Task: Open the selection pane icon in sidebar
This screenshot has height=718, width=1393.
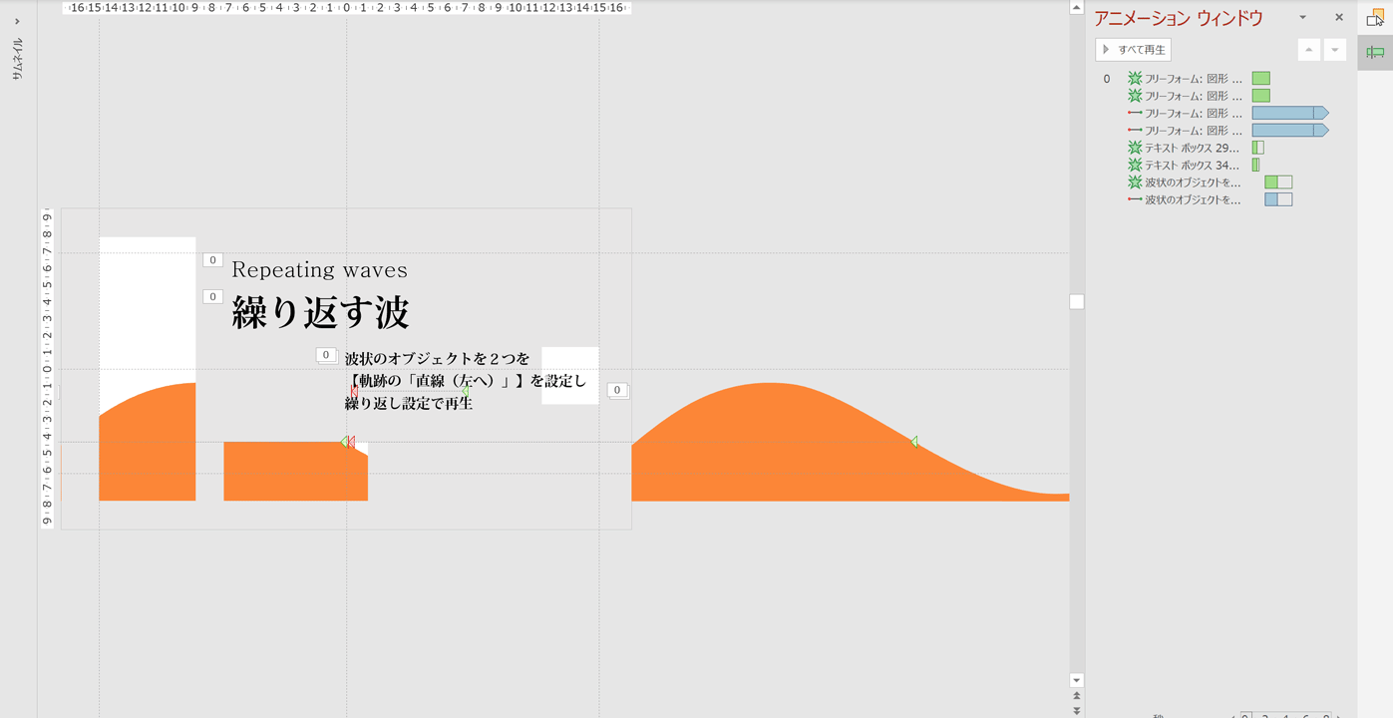Action: (1375, 17)
